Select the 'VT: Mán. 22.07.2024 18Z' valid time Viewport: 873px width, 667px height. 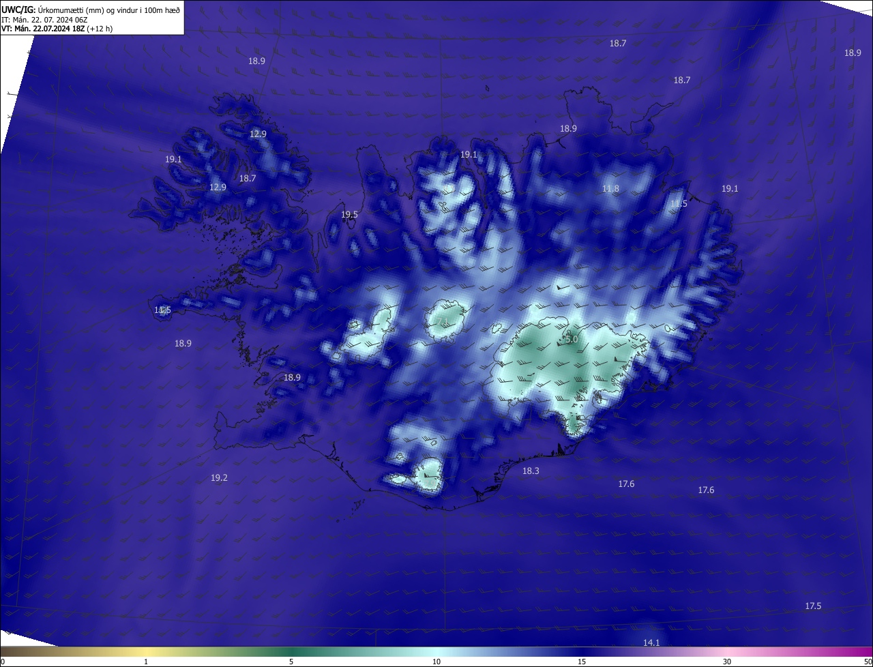tap(42, 29)
